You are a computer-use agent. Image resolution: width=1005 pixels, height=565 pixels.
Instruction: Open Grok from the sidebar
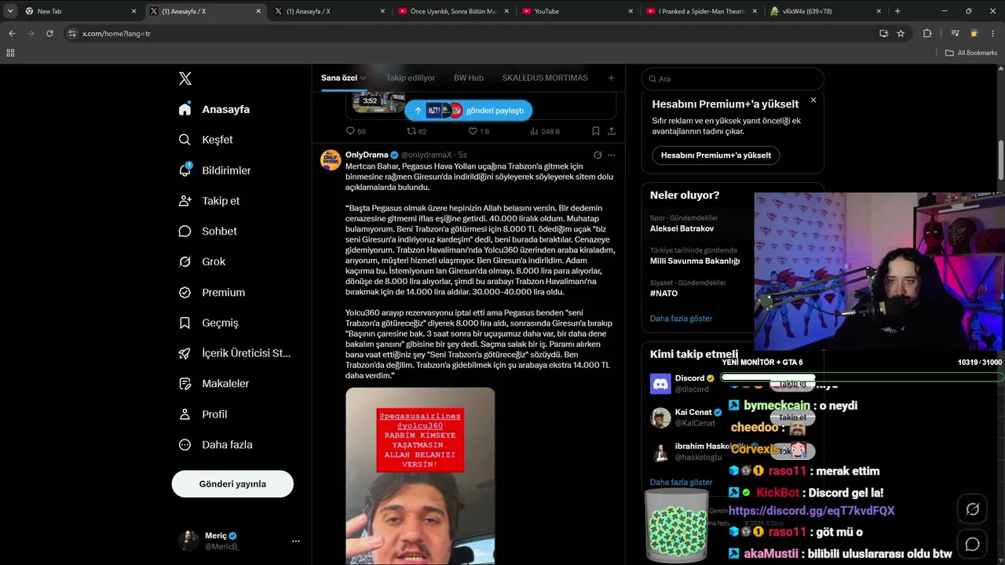202,261
